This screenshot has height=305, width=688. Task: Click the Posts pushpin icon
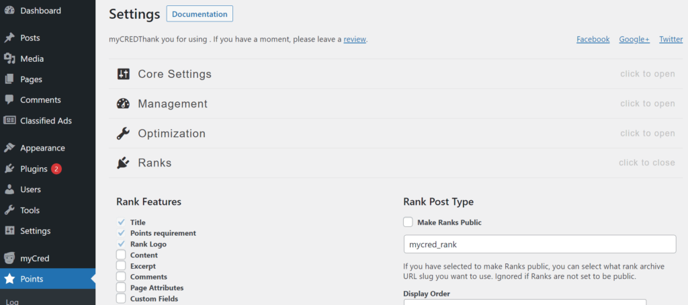pyautogui.click(x=9, y=38)
